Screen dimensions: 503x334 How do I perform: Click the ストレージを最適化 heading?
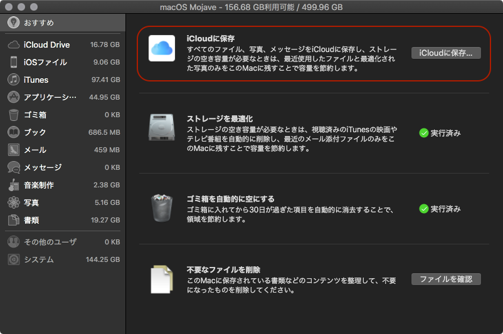tap(220, 118)
